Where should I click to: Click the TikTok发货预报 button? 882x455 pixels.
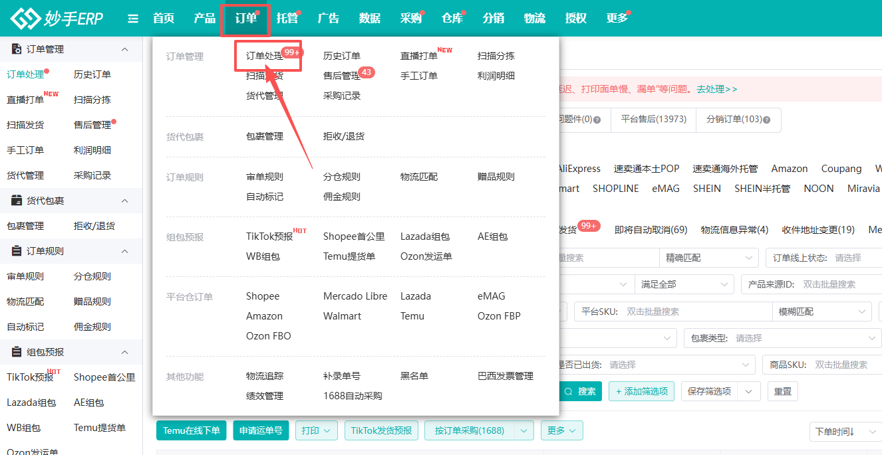click(x=382, y=430)
